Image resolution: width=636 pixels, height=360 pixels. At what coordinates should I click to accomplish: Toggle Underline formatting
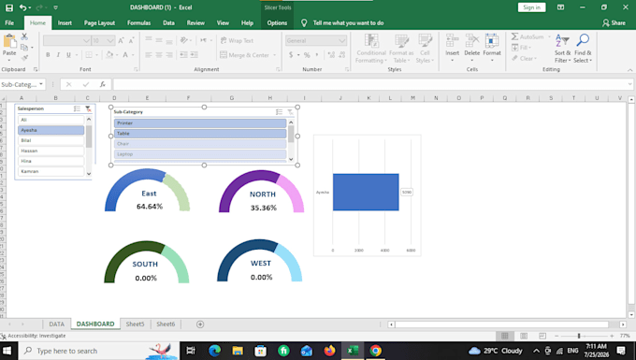click(68, 55)
